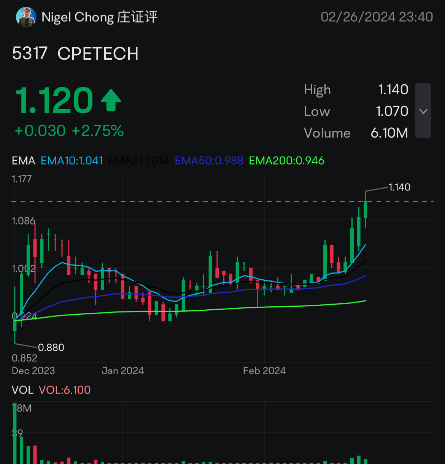Select the Jan 2024 axis label
The image size is (445, 464).
tap(123, 371)
